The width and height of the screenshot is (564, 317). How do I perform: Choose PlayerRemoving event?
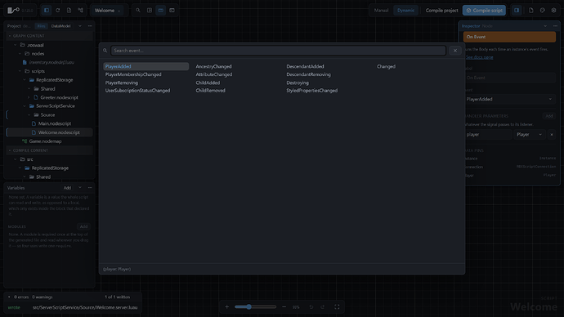tap(121, 83)
